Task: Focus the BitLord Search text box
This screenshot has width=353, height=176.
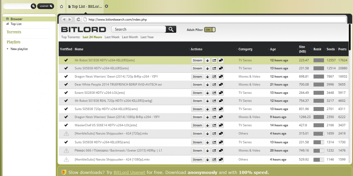Action: tap(139, 29)
